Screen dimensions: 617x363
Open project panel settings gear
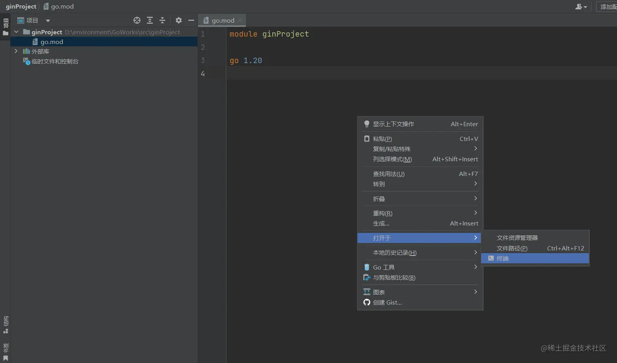pyautogui.click(x=179, y=20)
